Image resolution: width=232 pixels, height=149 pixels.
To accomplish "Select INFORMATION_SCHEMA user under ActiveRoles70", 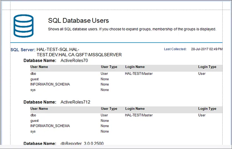I will (50, 84).
